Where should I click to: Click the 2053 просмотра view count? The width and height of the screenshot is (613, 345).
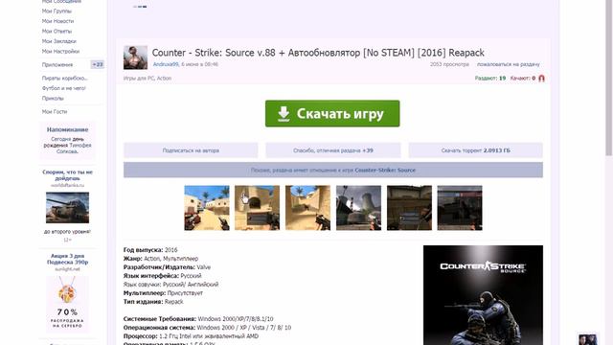(x=449, y=64)
